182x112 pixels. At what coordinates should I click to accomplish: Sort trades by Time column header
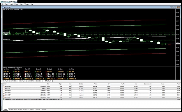35,84
